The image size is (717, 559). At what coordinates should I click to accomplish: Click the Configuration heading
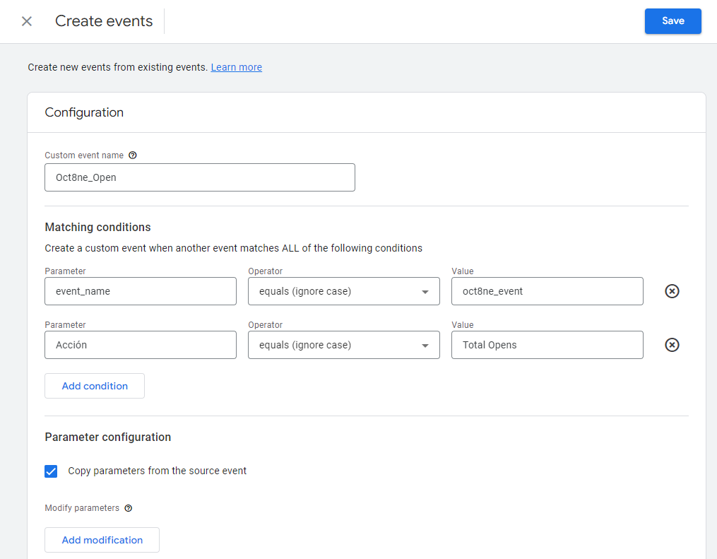click(84, 112)
